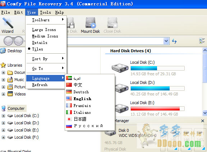
Task: Choose Русский from the language list
Action: [88, 126]
